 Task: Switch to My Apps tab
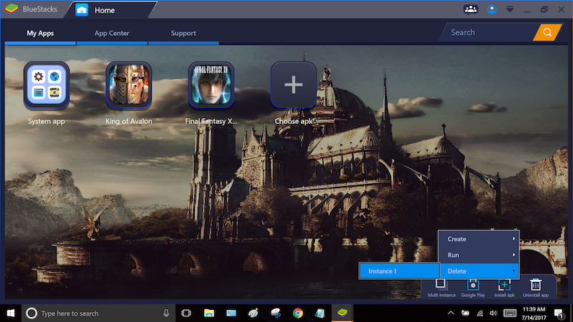coord(40,33)
